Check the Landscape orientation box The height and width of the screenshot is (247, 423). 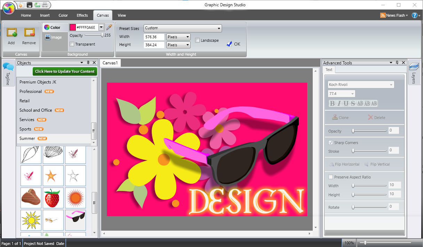[198, 40]
